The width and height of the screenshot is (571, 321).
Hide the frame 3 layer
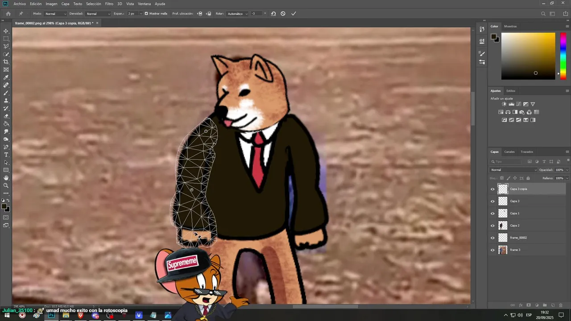coord(492,250)
